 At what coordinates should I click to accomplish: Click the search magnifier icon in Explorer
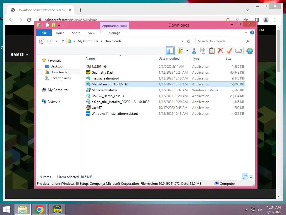248,41
